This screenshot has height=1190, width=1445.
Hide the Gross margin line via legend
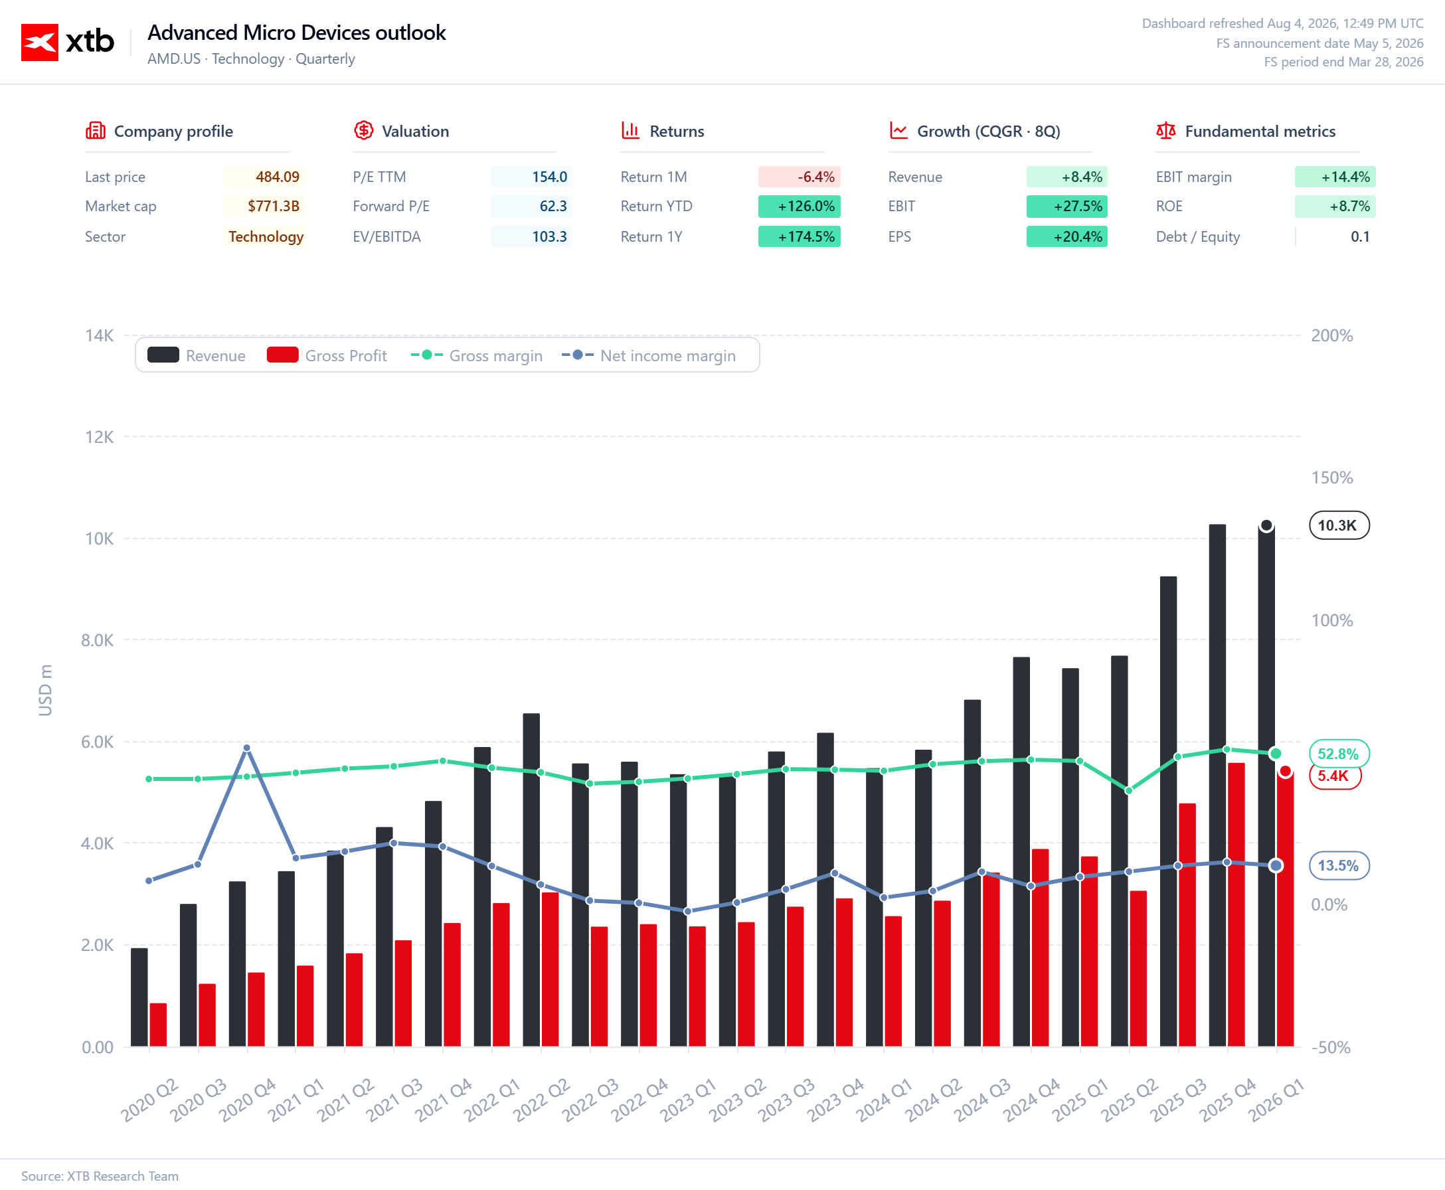[476, 355]
